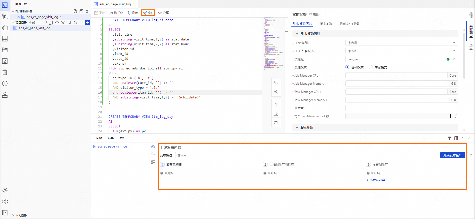This screenshot has width=475, height=219.
Task: Click the code minimap beside the editor
Action: (274, 43)
